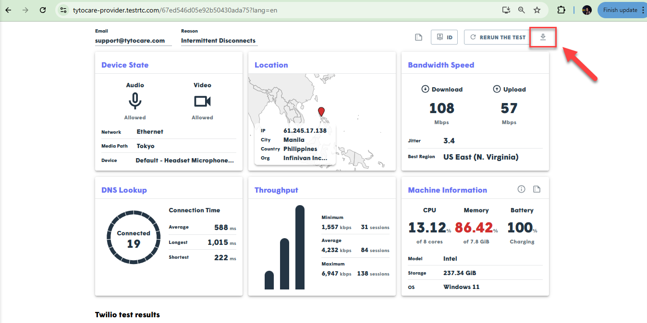This screenshot has width=647, height=323.
Task: Click the Upload arrow circle icon
Action: coord(497,89)
